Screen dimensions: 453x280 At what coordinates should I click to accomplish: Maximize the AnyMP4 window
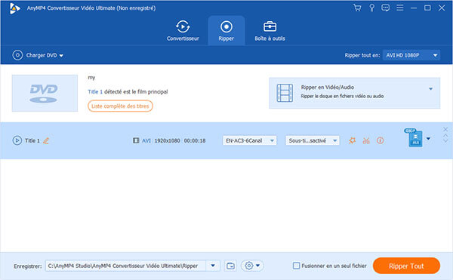[427, 8]
